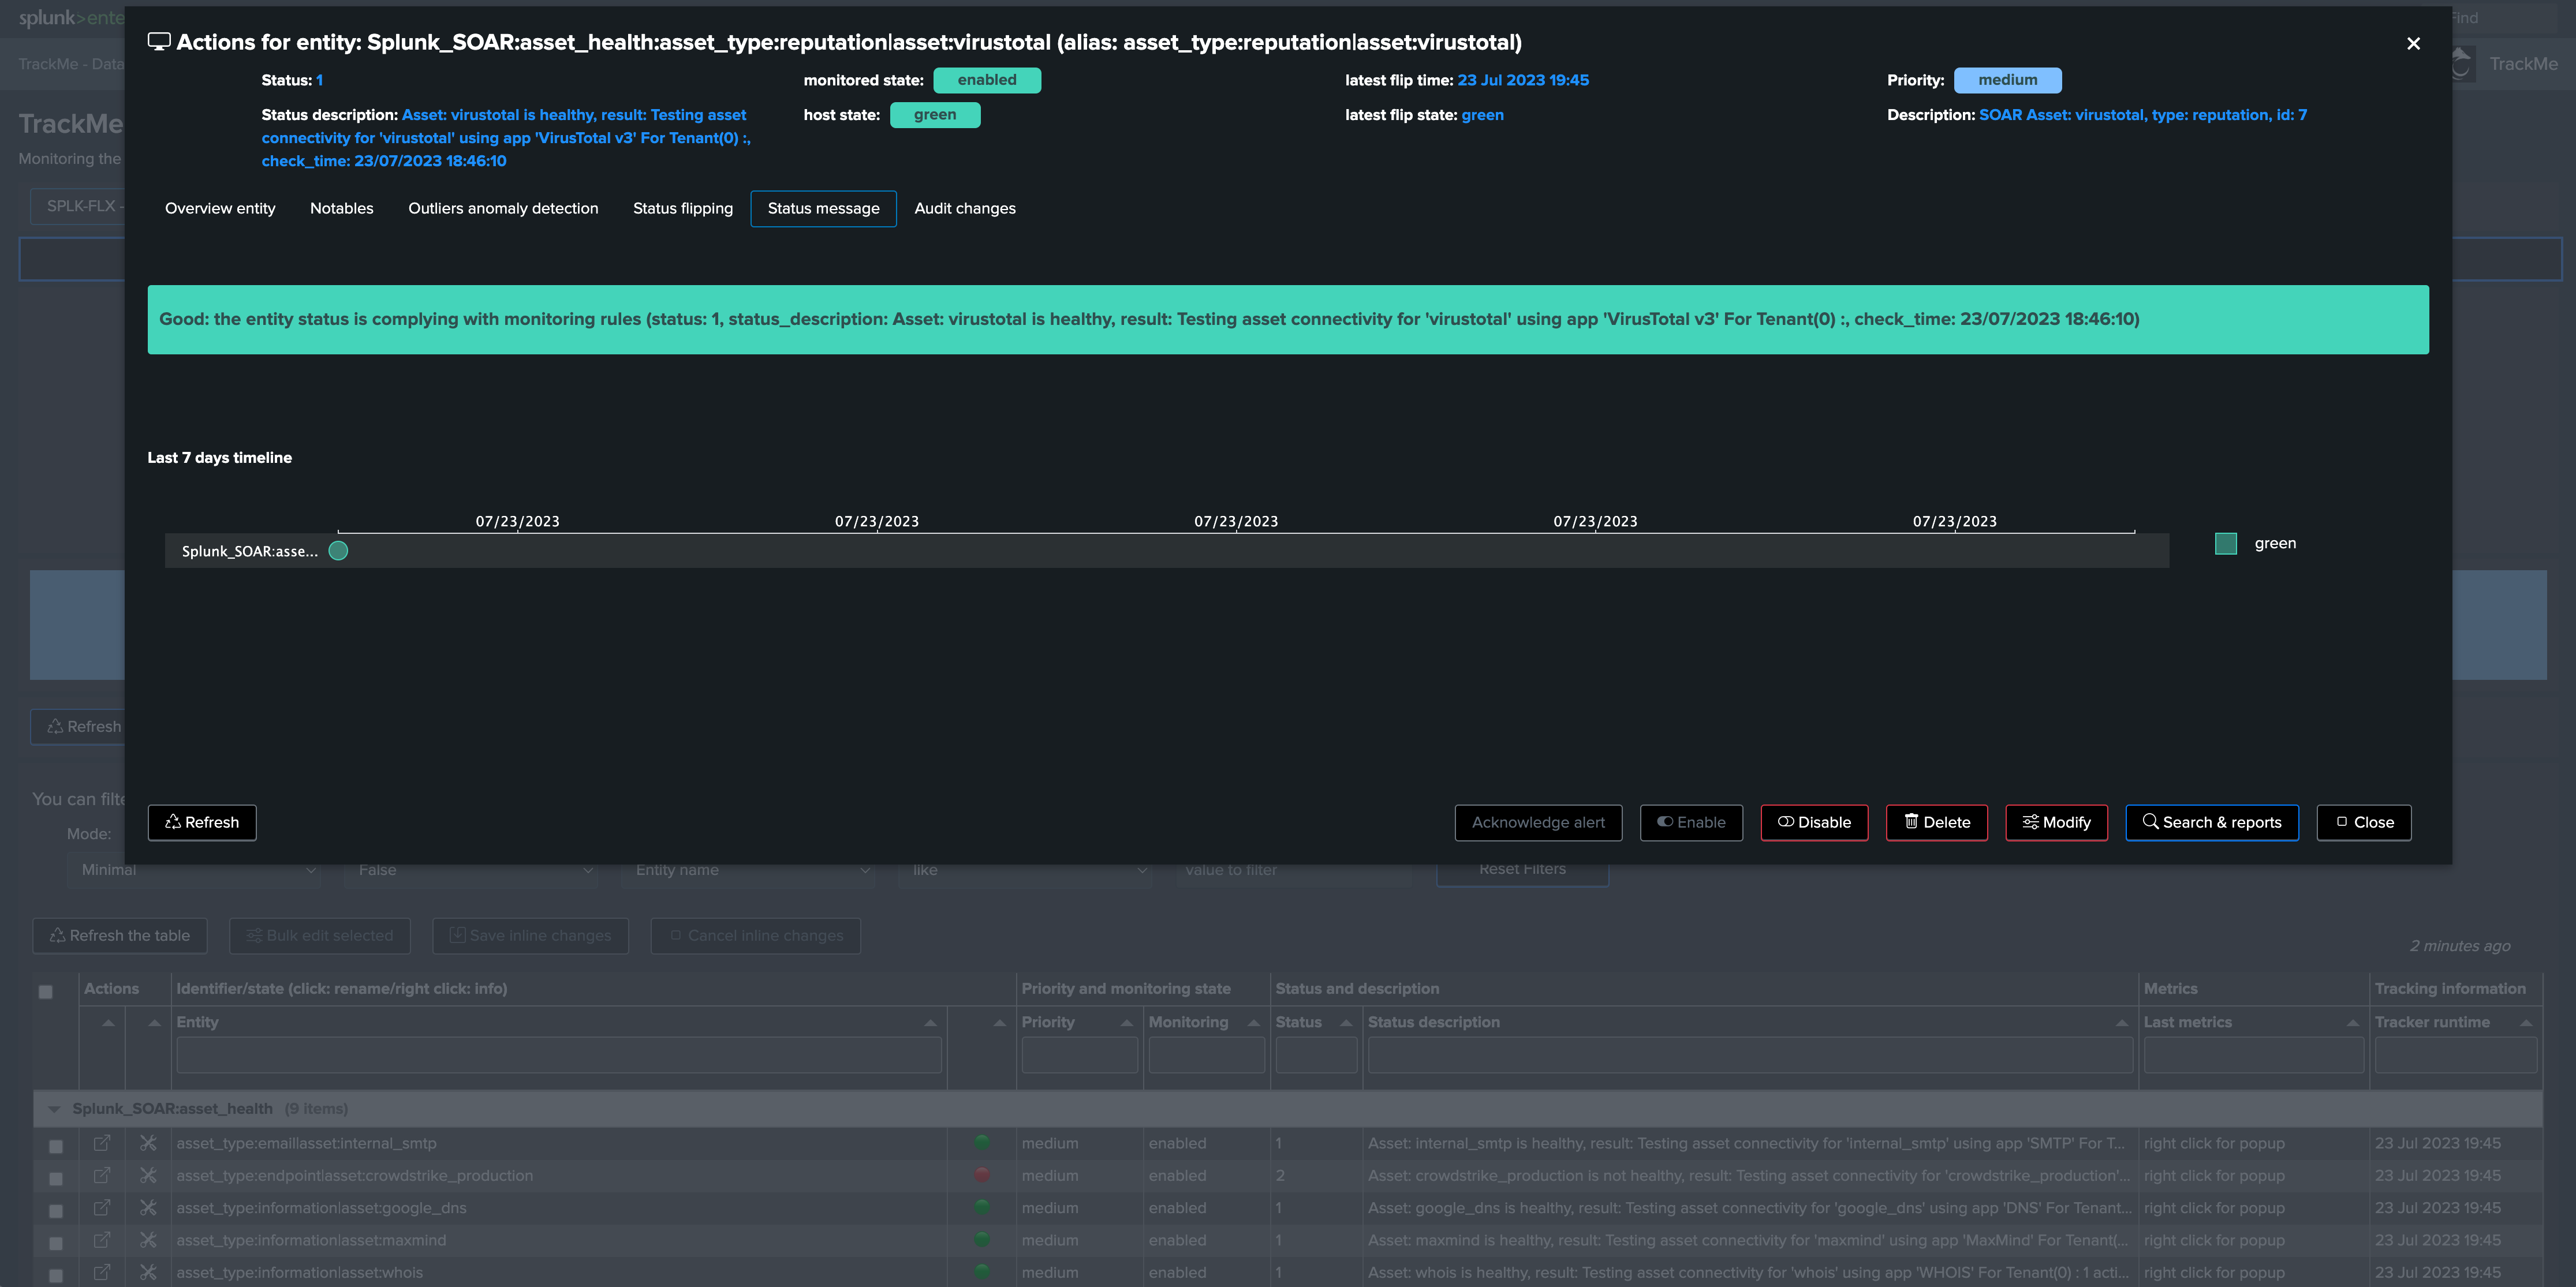The width and height of the screenshot is (2576, 1287).
Task: Click the Close button at dialog bottom
Action: coord(2364,822)
